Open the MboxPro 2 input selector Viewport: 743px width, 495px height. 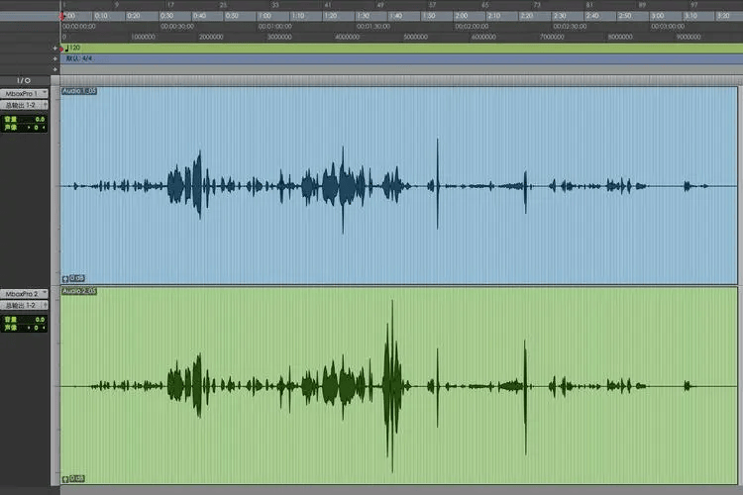point(24,294)
